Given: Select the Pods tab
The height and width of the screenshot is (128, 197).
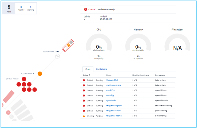Looking at the screenshot, I should click(88, 69).
